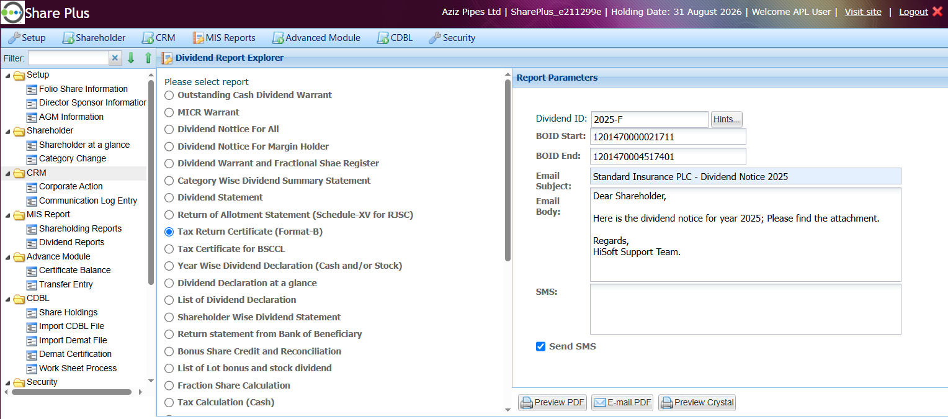Screen dimensions: 948x419
Task: Click the Shareholding Reports page icon
Action: tap(32, 229)
